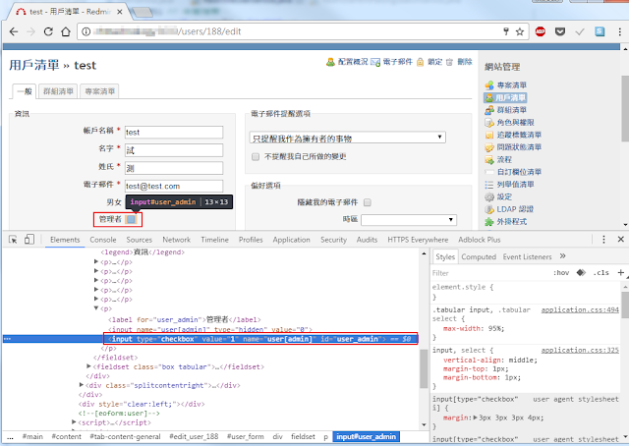Click the application.css:494 source link
Screen dimensions: 629x446
point(580,310)
